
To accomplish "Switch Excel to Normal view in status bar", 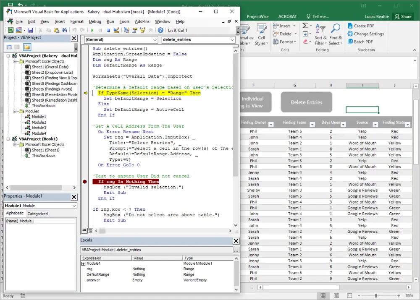I will pos(323,296).
